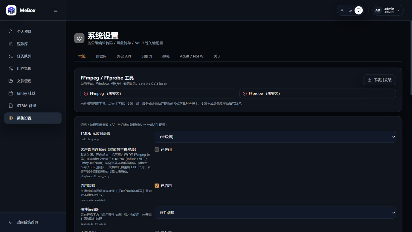Open 个人资料 in sidebar
412x232 pixels.
(33, 31)
